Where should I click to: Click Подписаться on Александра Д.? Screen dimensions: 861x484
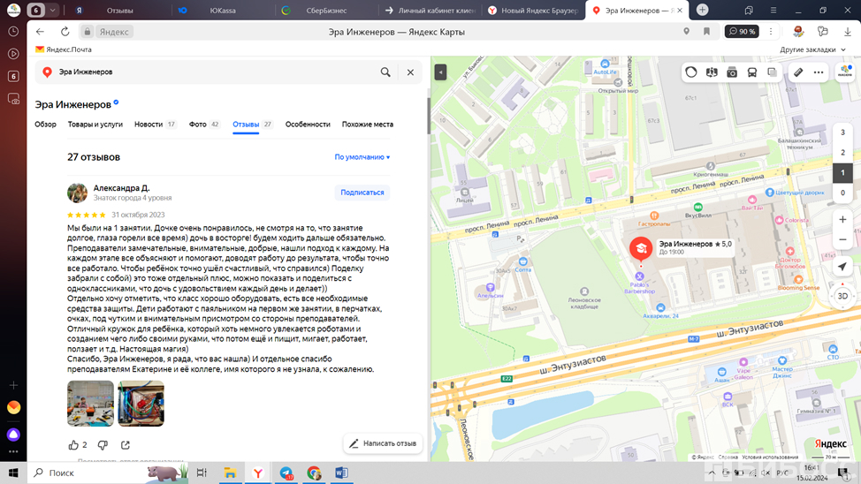(x=362, y=193)
